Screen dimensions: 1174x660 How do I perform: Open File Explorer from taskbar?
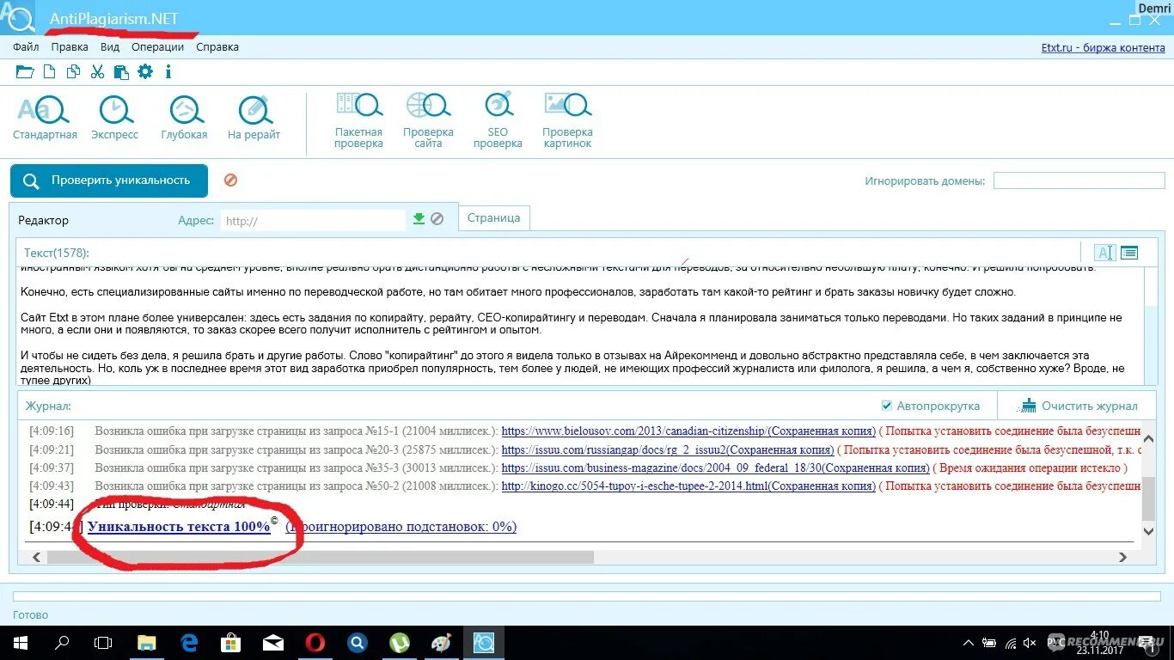click(147, 642)
